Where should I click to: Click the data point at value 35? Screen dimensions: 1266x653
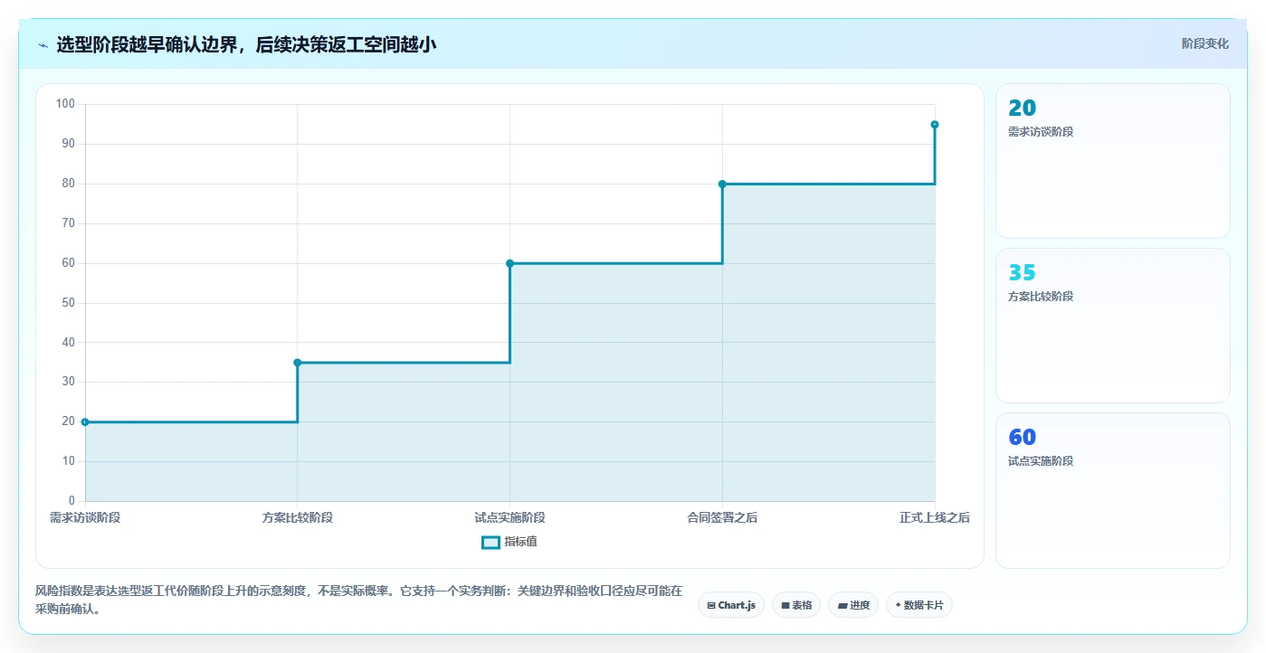coord(298,363)
